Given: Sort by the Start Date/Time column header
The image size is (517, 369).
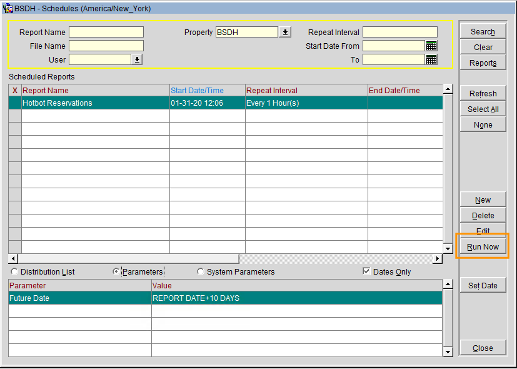Looking at the screenshot, I should (208, 90).
